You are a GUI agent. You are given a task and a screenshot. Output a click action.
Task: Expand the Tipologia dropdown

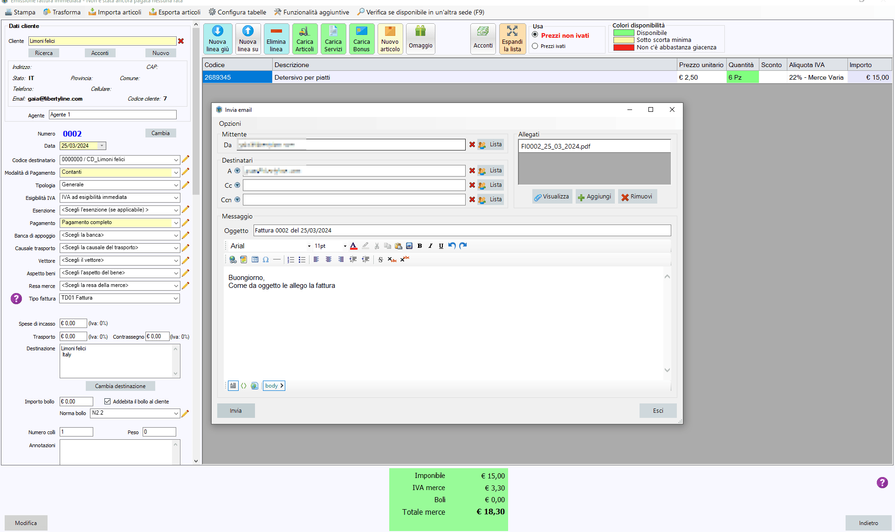[176, 185]
